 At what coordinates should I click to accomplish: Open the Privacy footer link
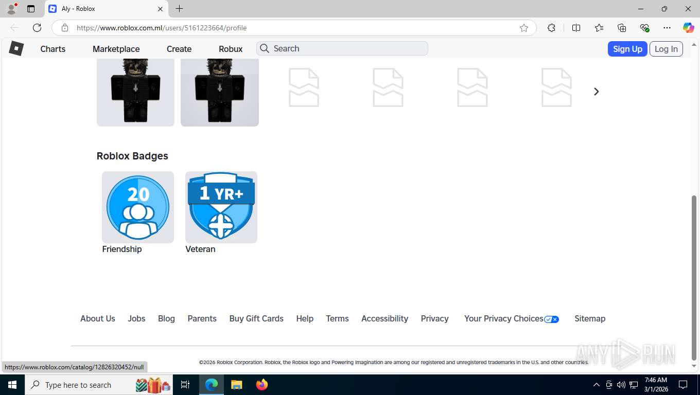434,318
